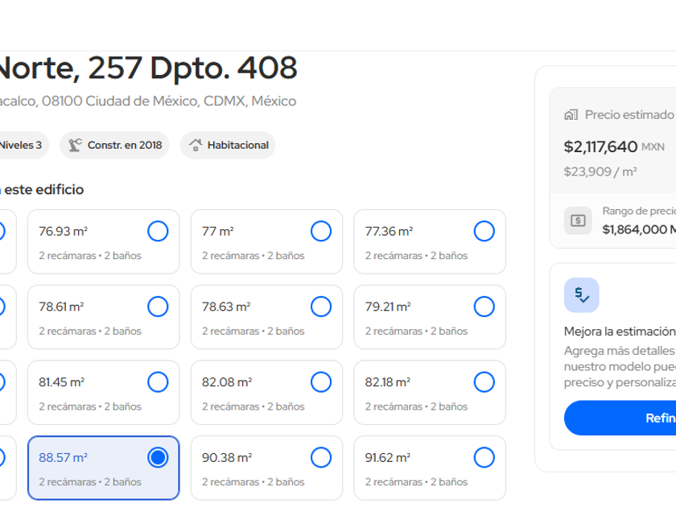
Task: Click the crane icon on Constr. en 2018
Action: click(x=76, y=146)
